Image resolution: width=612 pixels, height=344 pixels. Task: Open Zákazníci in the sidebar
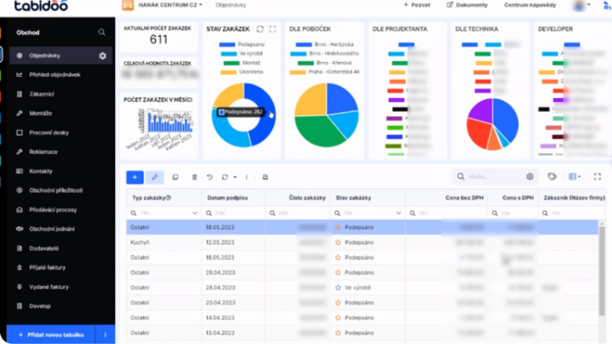tap(42, 94)
